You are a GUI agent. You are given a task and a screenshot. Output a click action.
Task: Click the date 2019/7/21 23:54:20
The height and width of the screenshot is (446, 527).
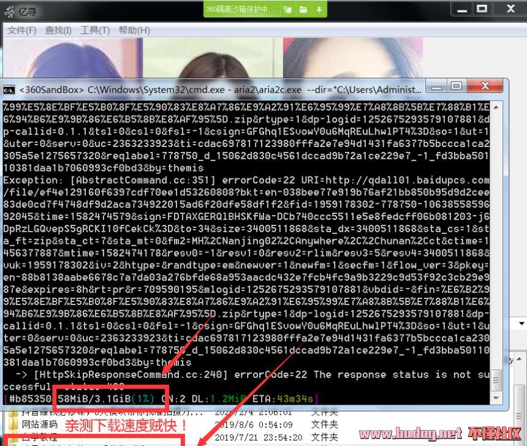pos(259,437)
